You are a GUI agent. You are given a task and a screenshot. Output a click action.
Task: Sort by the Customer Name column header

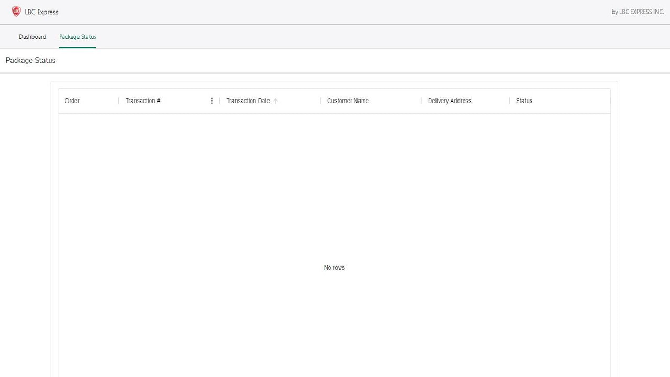coord(347,101)
